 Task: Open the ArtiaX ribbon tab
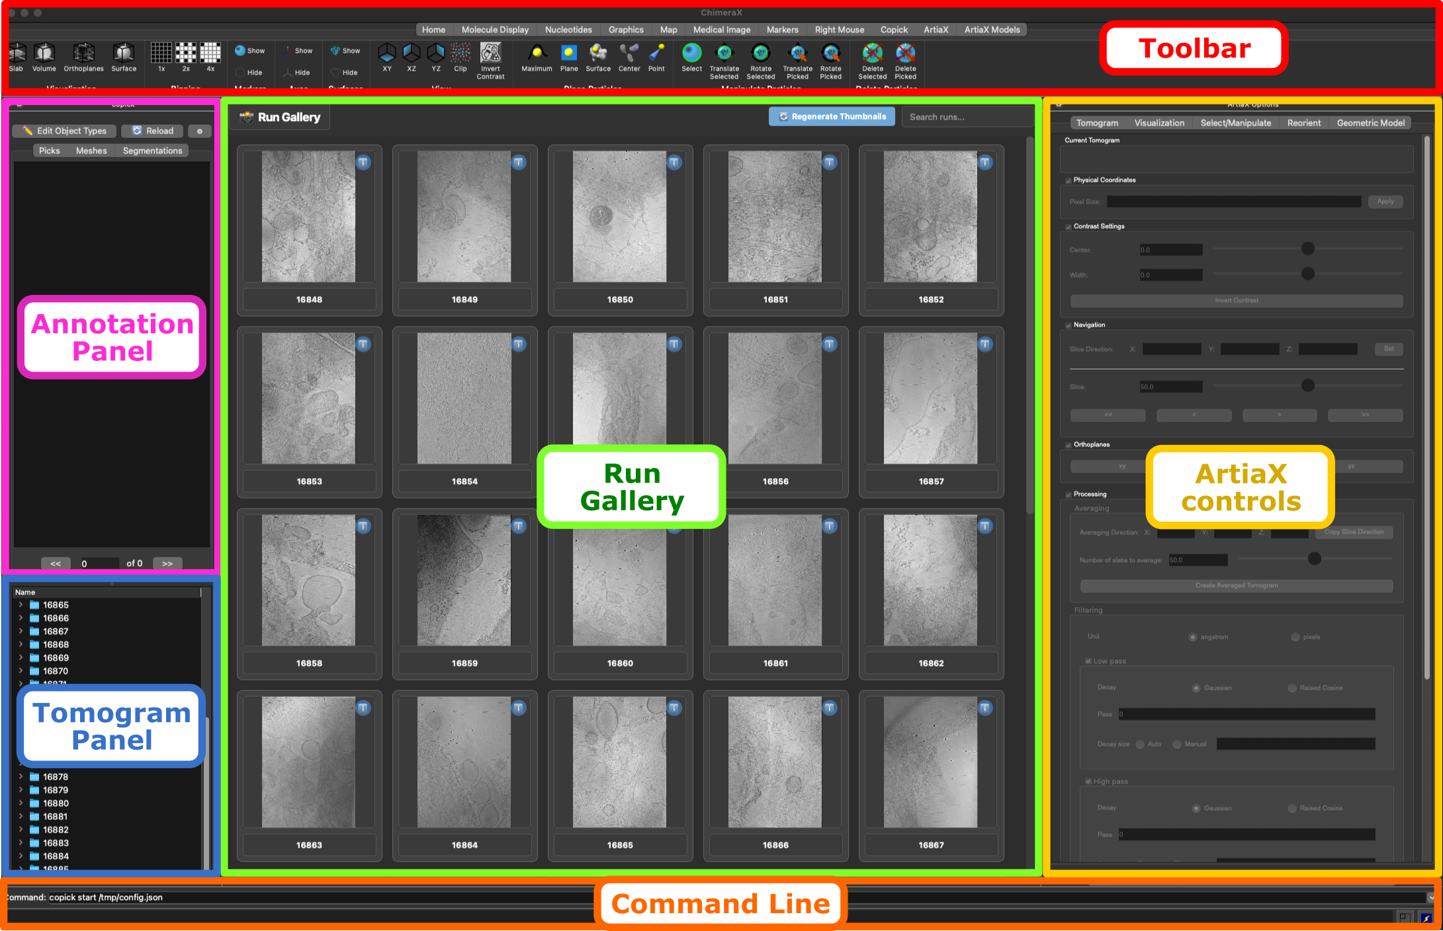tap(936, 29)
